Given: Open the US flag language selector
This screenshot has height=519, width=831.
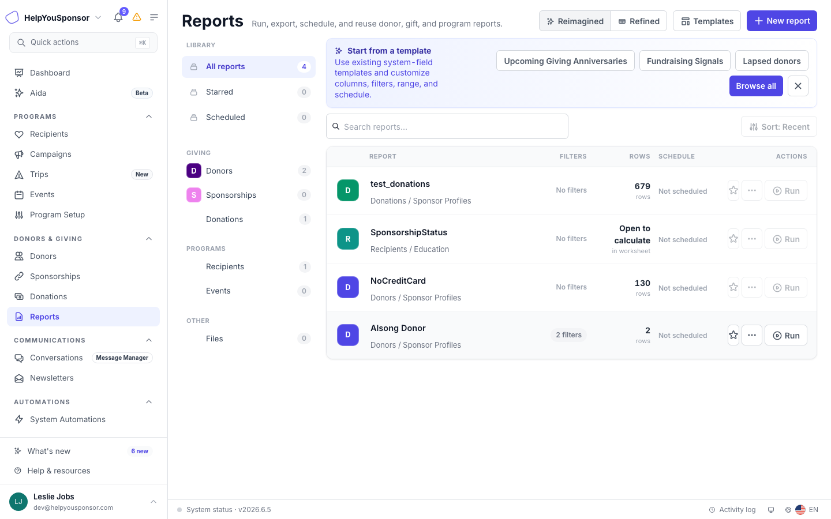Looking at the screenshot, I should 807,510.
